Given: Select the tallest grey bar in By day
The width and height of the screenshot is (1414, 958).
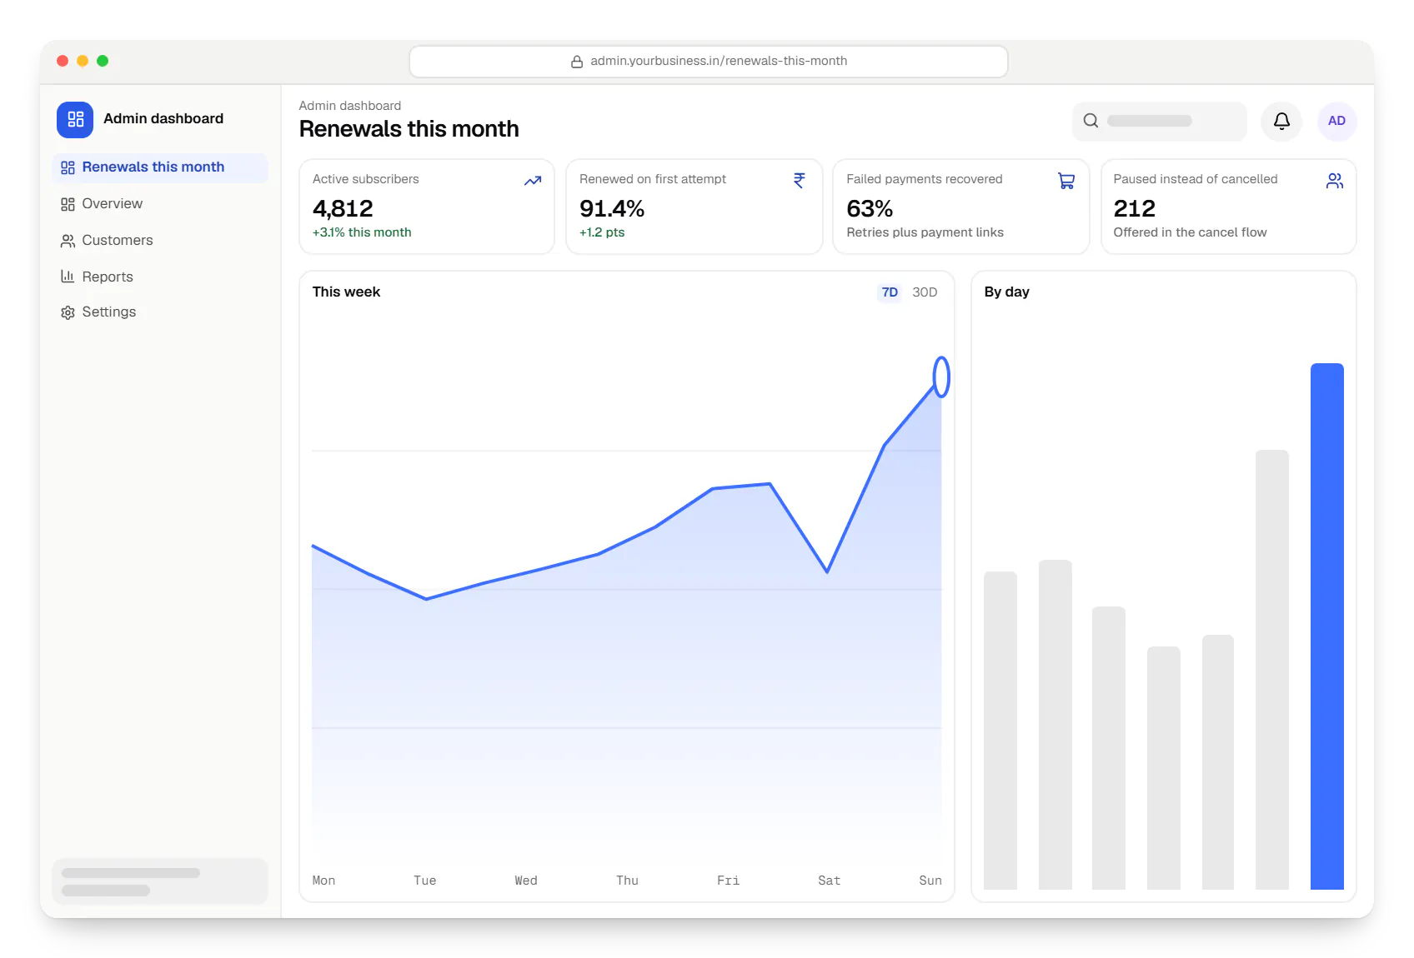Looking at the screenshot, I should (x=1271, y=670).
